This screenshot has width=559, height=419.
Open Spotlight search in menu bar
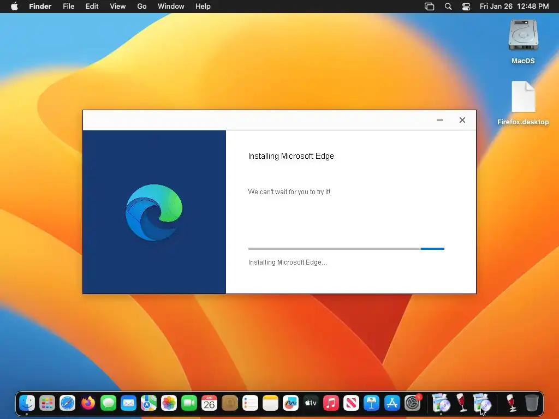coord(448,7)
